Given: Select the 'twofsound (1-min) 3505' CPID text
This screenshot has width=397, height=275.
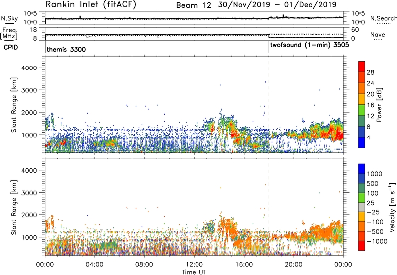Looking at the screenshot, I should (310, 45).
